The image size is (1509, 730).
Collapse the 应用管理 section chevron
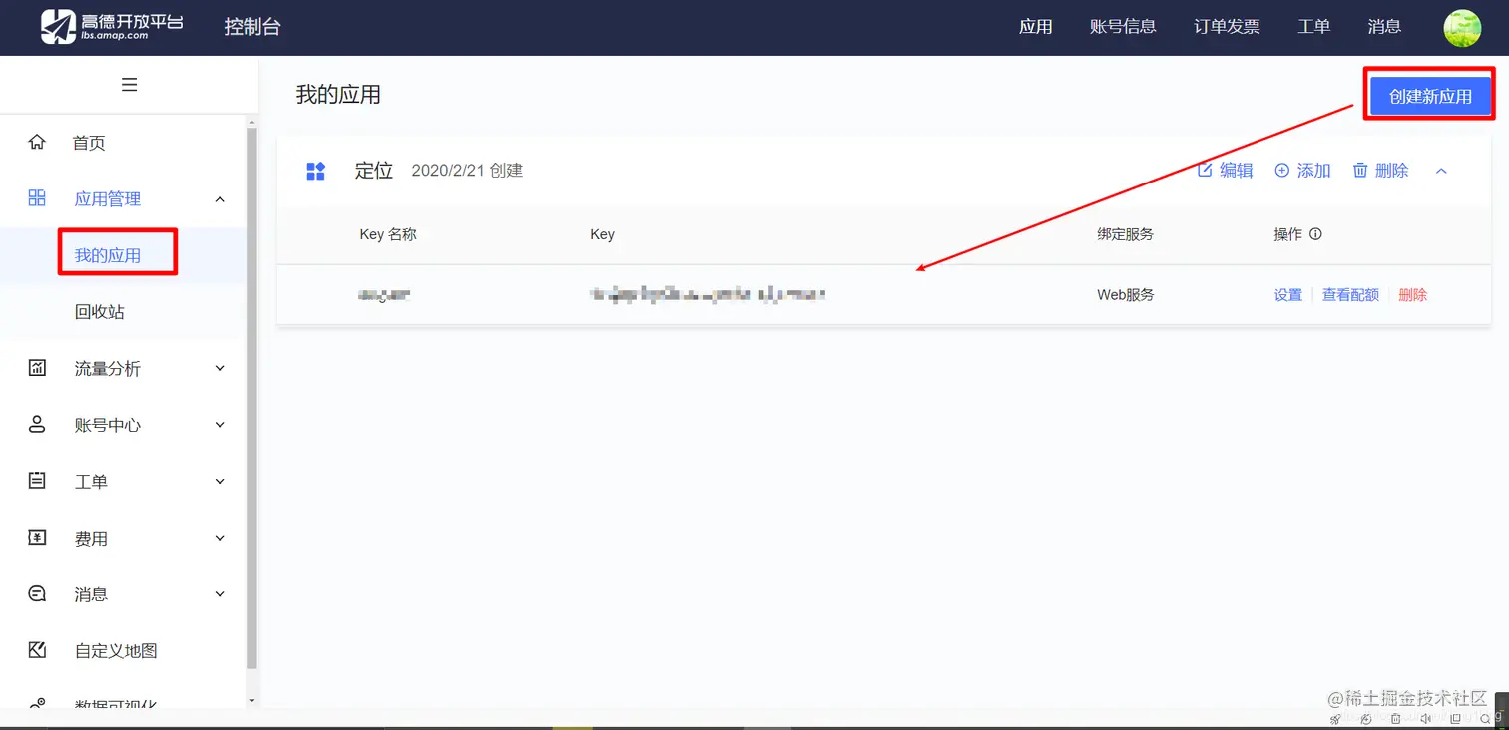click(x=221, y=199)
